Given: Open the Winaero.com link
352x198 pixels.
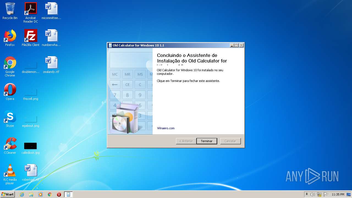Looking at the screenshot, I should tap(166, 128).
